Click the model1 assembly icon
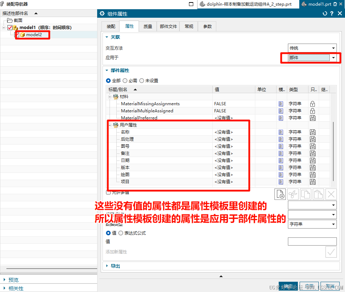Image resolution: width=345 pixels, height=292 pixels. click(x=15, y=28)
